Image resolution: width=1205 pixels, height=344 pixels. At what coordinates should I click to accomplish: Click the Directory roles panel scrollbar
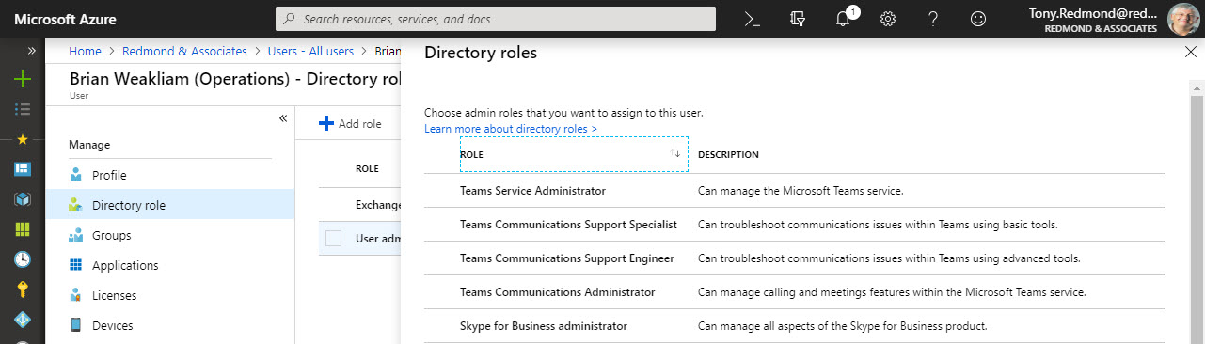1197,216
